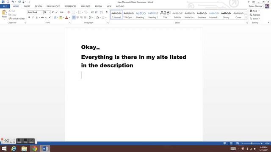Toggle left text alignment
The width and height of the screenshot is (271, 152).
(74, 17)
